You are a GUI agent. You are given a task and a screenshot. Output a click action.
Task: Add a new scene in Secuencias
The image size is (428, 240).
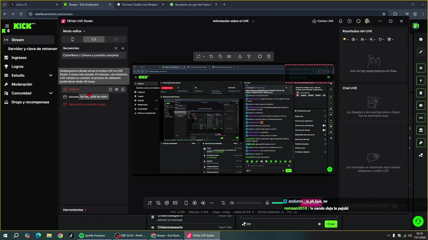(123, 48)
